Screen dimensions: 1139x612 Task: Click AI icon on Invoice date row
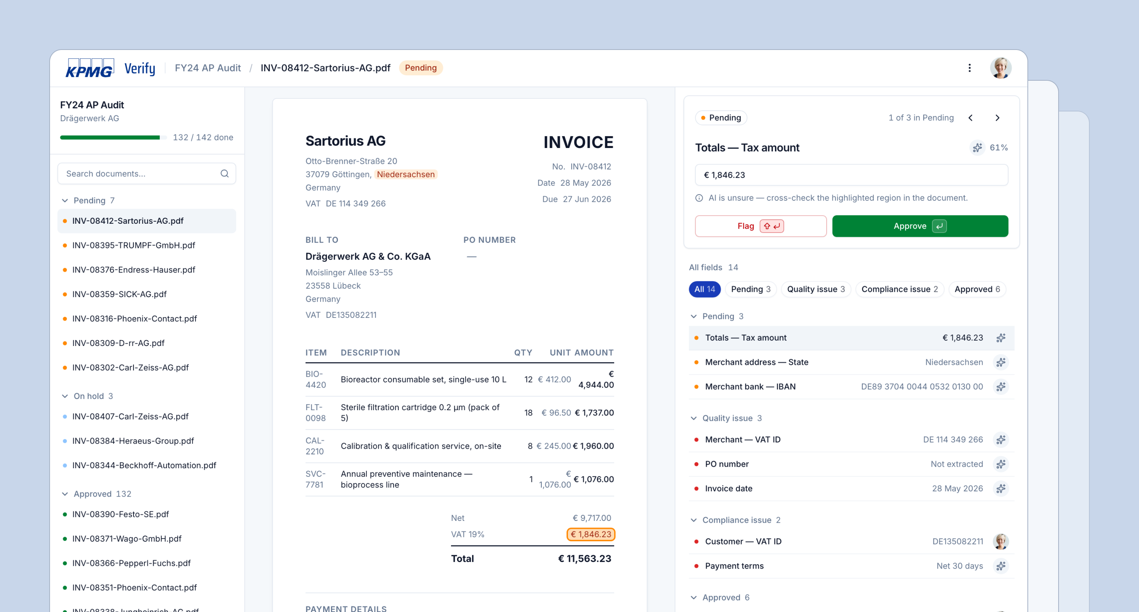[1001, 488]
